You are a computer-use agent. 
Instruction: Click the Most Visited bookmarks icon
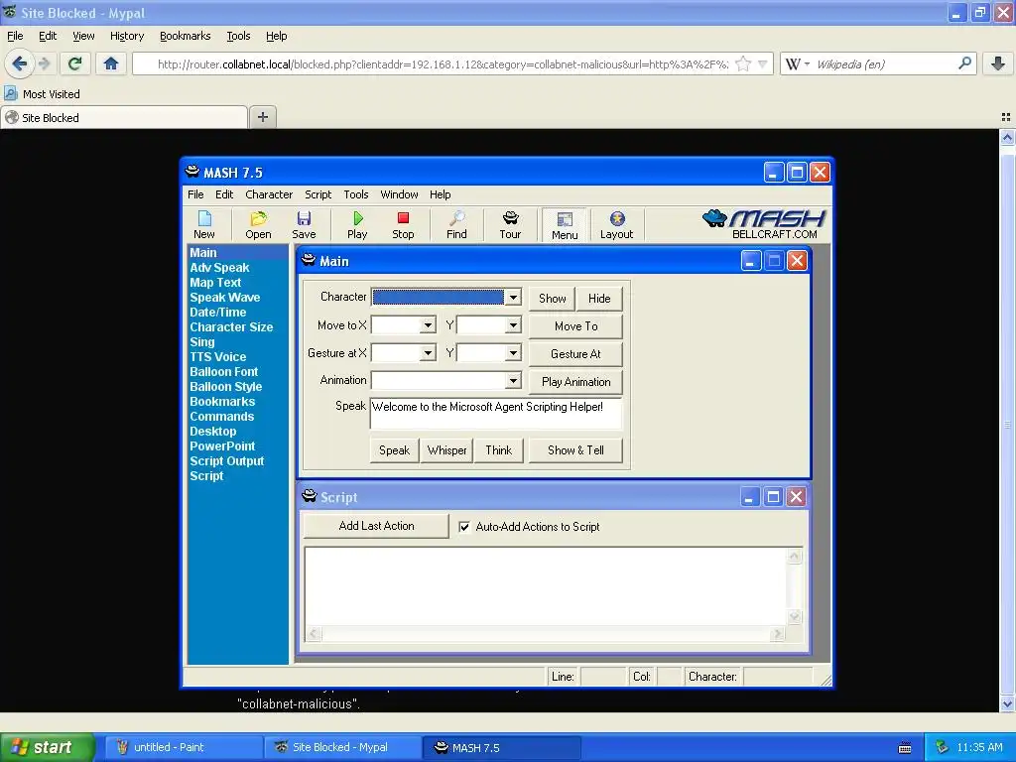point(11,94)
